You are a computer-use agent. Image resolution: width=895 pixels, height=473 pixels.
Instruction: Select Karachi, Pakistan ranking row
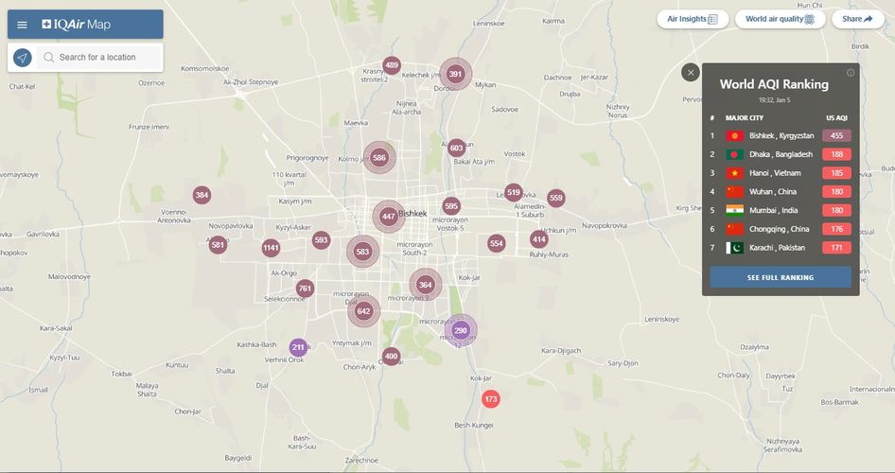(x=781, y=248)
